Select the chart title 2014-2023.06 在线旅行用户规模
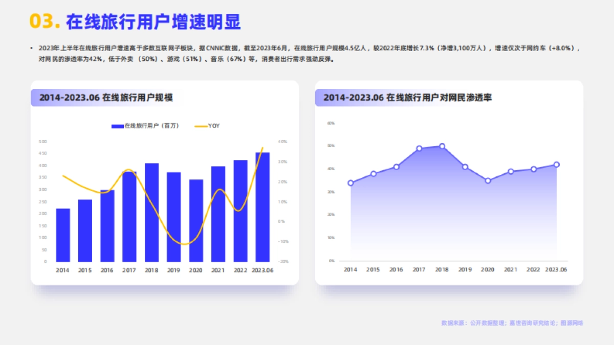This screenshot has width=614, height=345. 106,98
